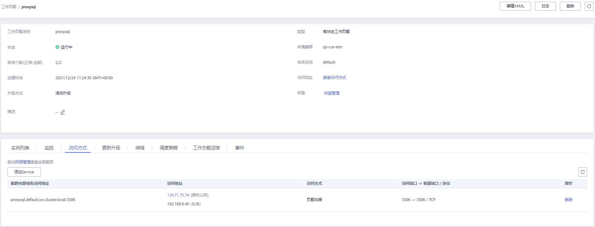The width and height of the screenshot is (595, 227).
Task: Open the 日志 logs button
Action: point(545,6)
